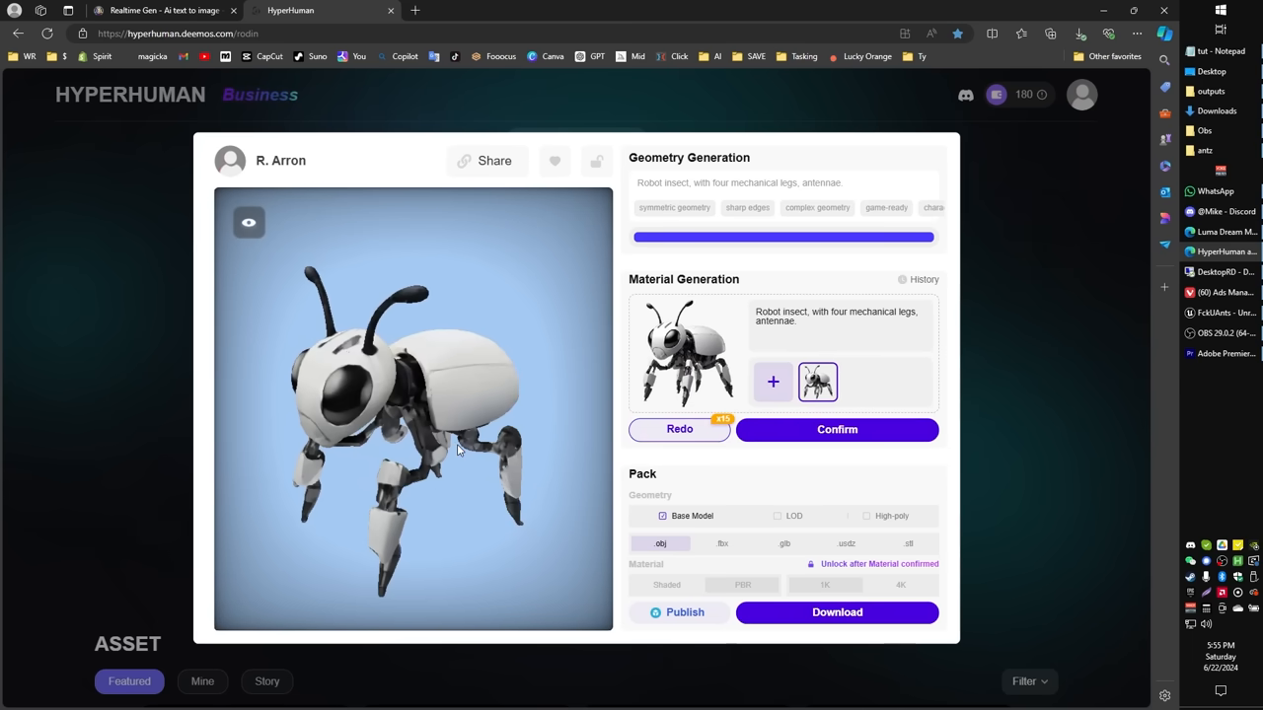Open browser Settings and more menu

click(x=1137, y=34)
